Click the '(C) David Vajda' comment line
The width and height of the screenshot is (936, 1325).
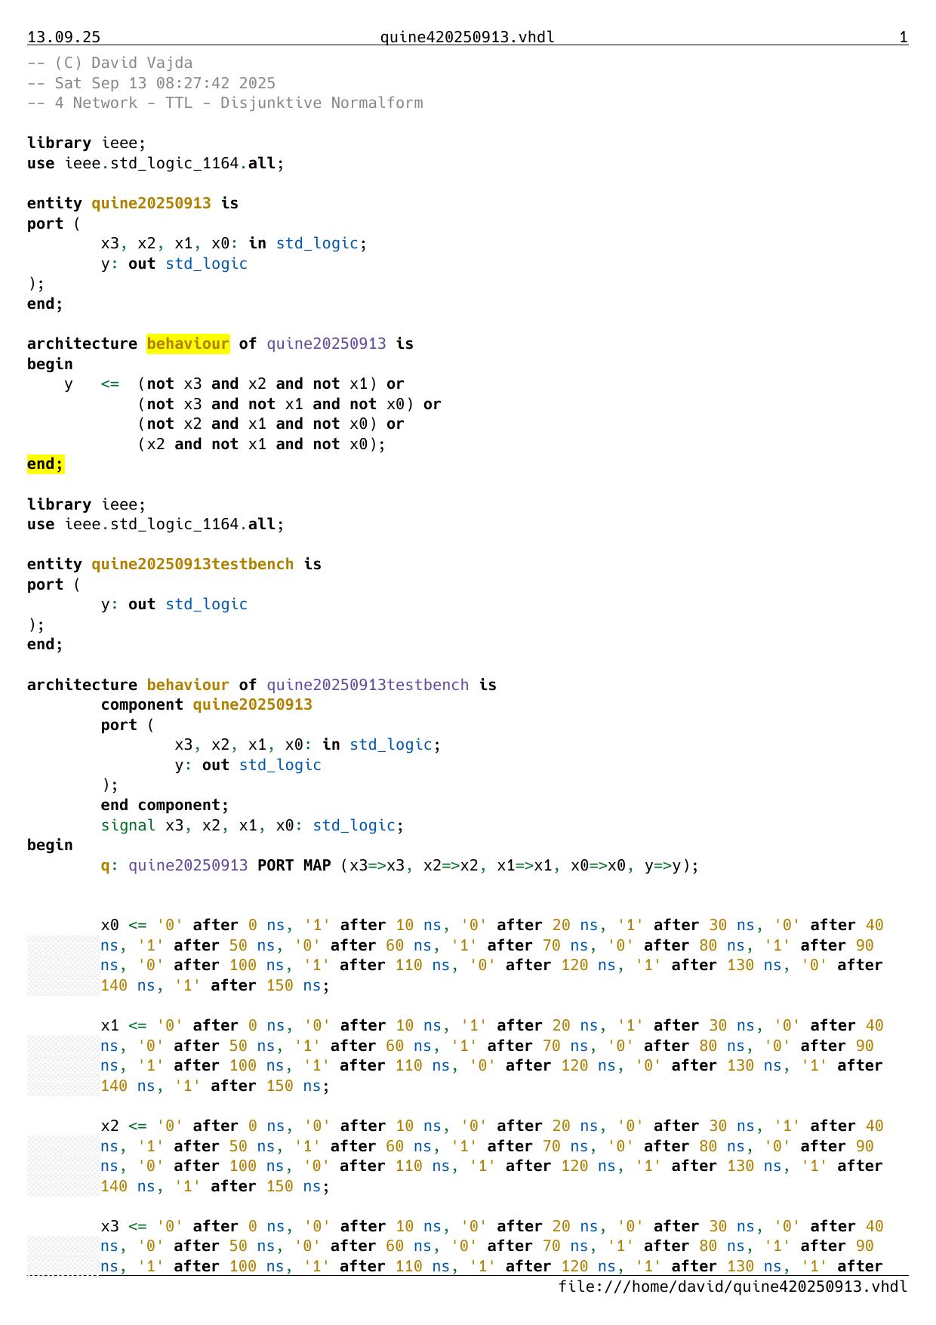[109, 63]
